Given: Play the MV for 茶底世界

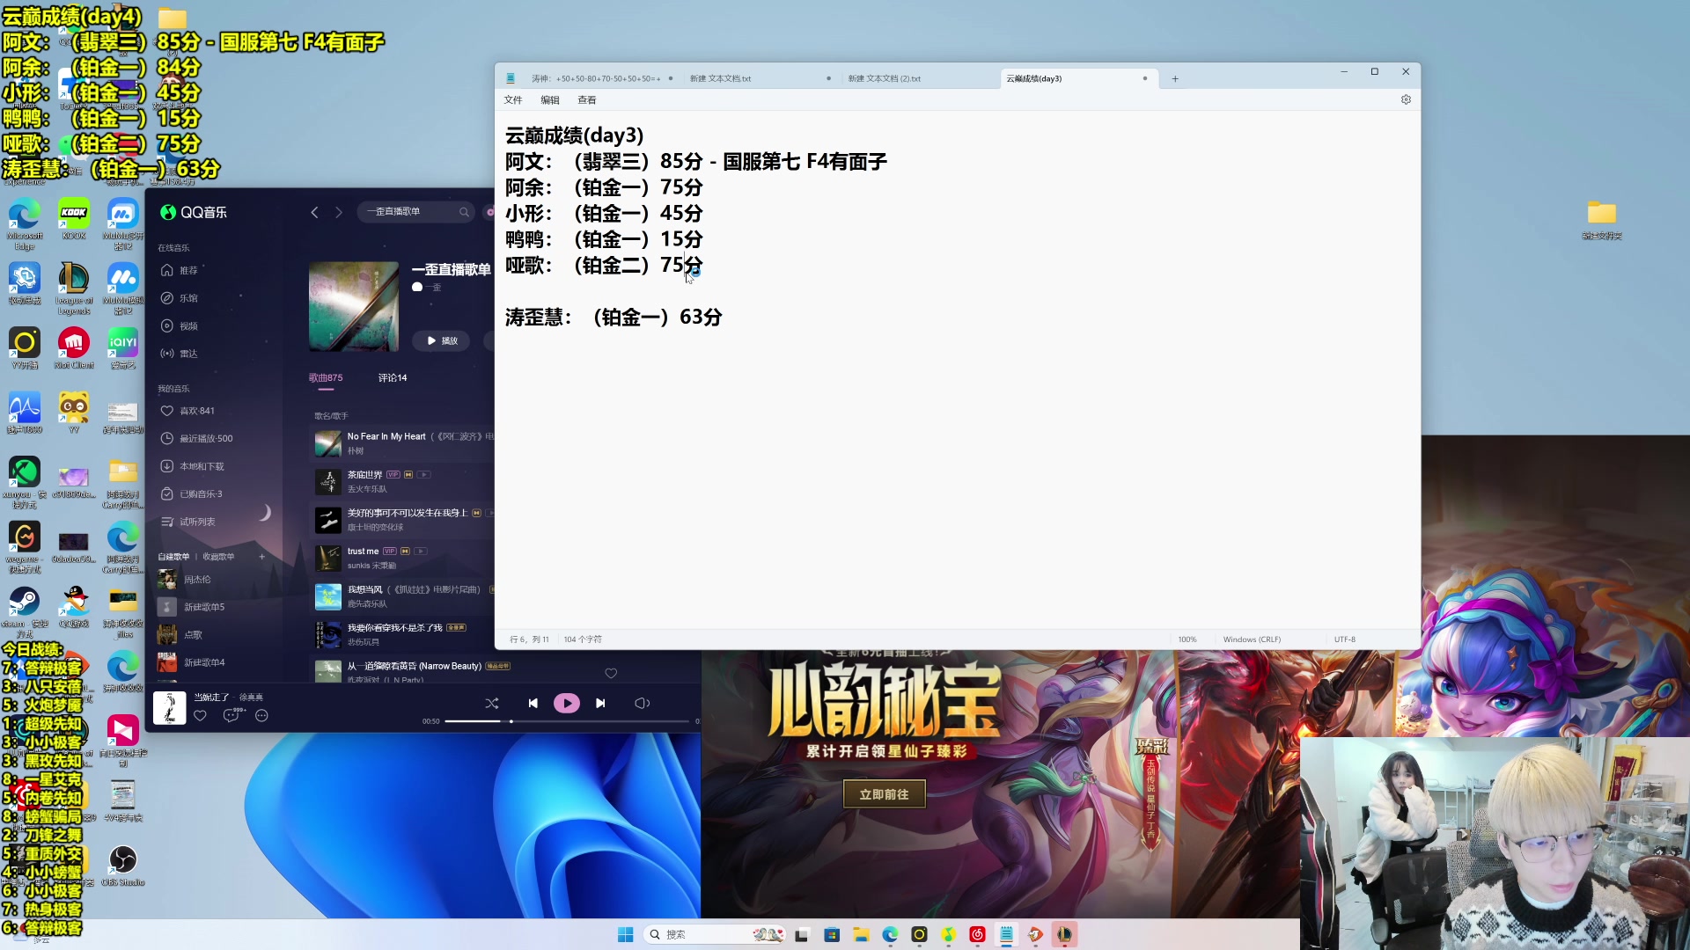Looking at the screenshot, I should tap(423, 475).
